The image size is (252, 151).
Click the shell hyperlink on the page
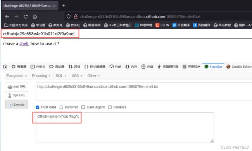coord(24,44)
